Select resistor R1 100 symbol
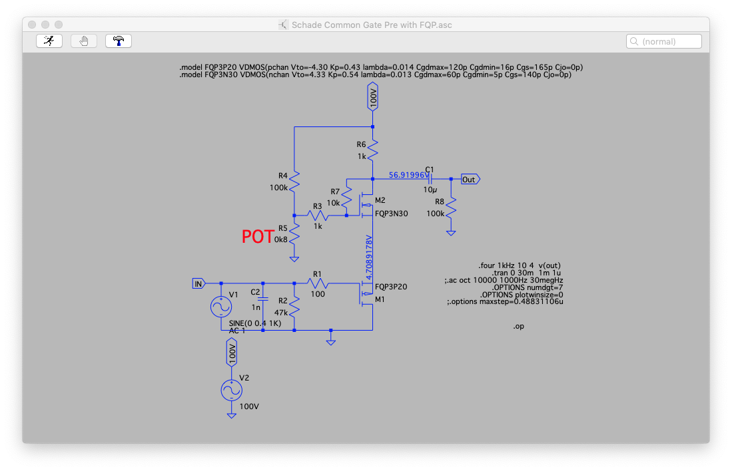Image resolution: width=732 pixels, height=471 pixels. [x=318, y=283]
